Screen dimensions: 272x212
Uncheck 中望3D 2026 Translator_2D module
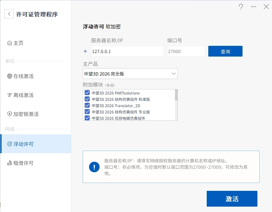(87, 105)
